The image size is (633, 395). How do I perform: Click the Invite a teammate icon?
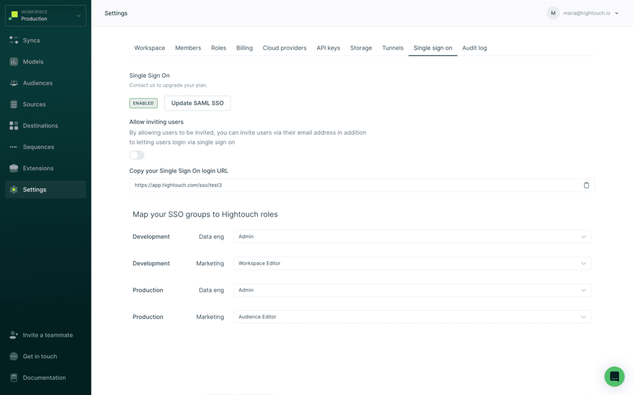[x=14, y=335]
